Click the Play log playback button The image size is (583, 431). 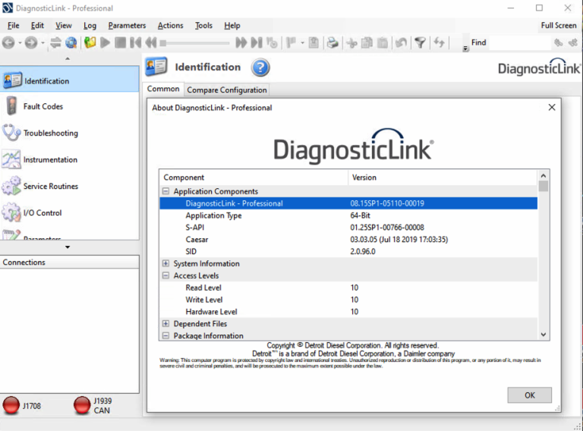tap(106, 42)
